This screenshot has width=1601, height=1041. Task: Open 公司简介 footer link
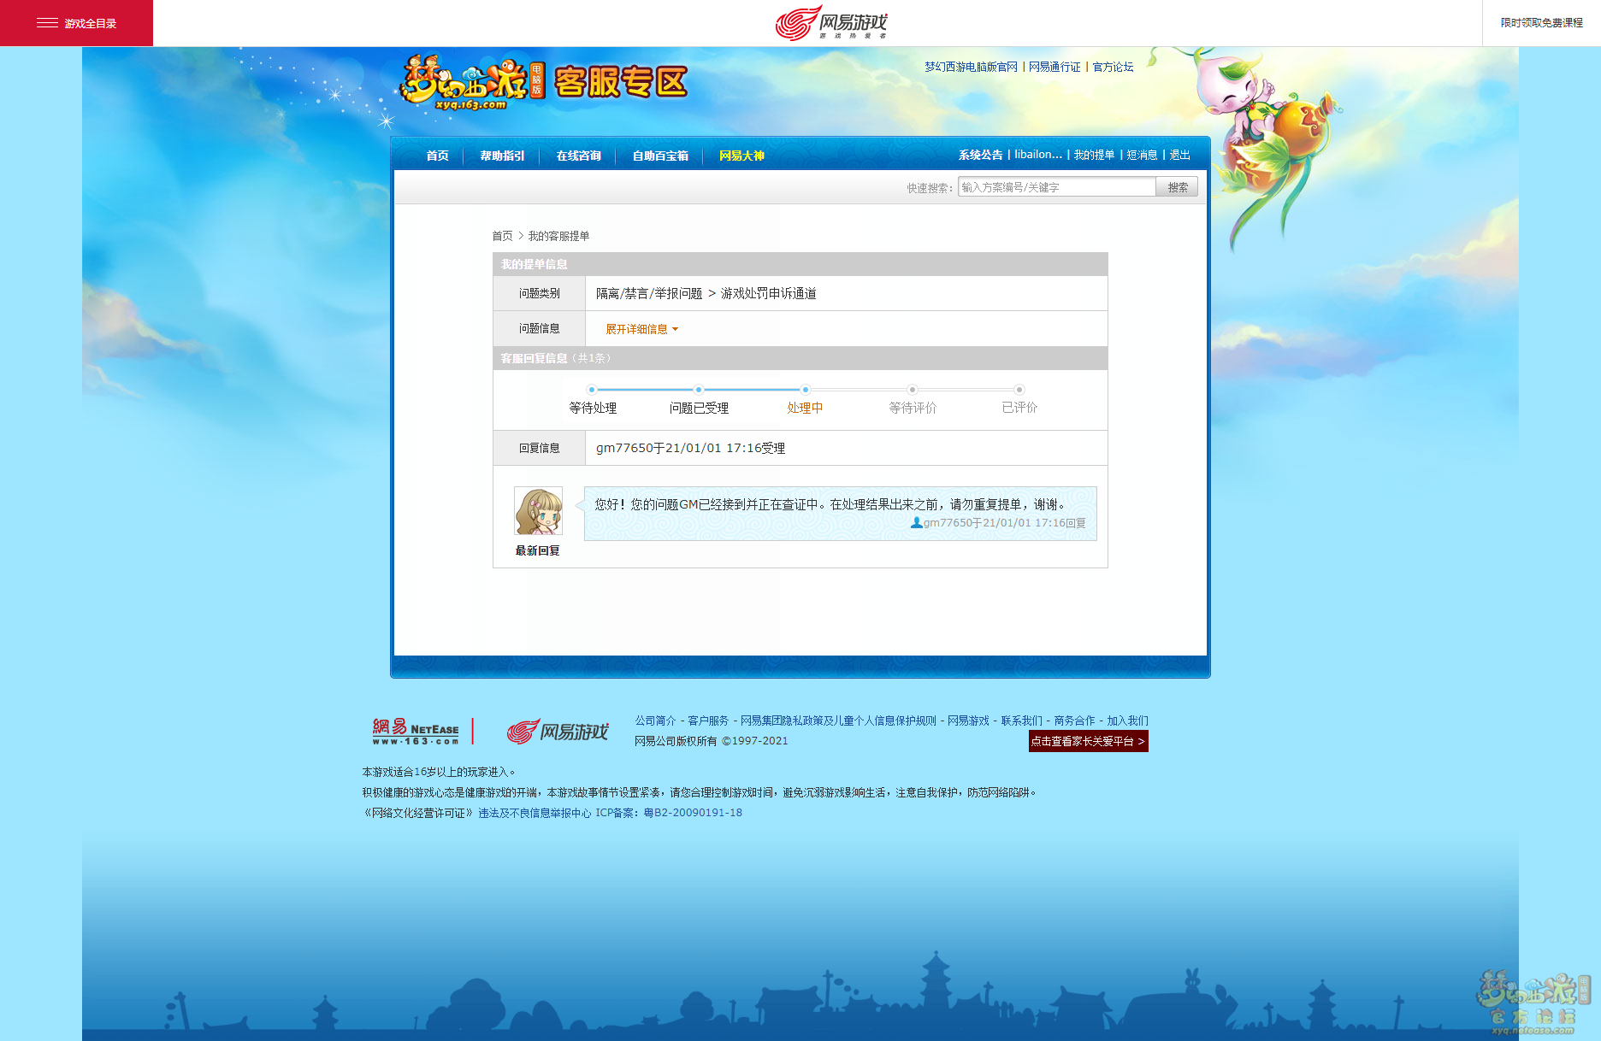pos(655,720)
